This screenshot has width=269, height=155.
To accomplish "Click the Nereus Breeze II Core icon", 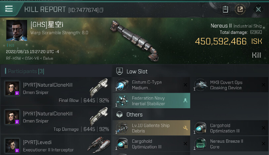I will 201,143.
